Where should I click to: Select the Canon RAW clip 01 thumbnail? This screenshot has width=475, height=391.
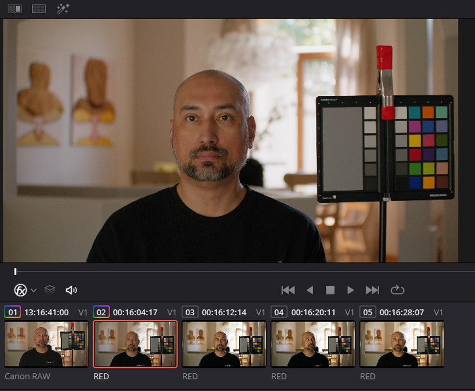pyautogui.click(x=46, y=344)
